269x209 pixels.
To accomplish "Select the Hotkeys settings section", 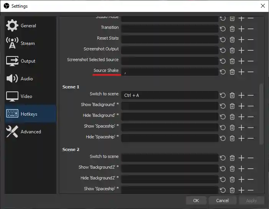I will coord(30,114).
